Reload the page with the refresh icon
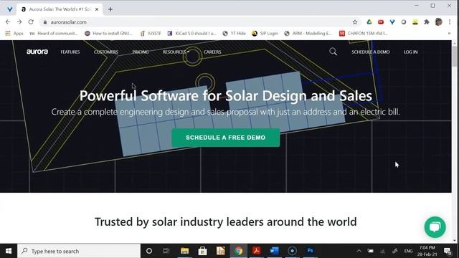 pyautogui.click(x=31, y=22)
